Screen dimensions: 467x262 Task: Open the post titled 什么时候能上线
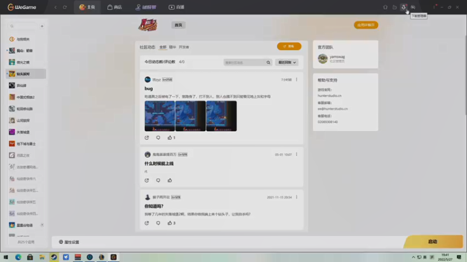click(159, 164)
